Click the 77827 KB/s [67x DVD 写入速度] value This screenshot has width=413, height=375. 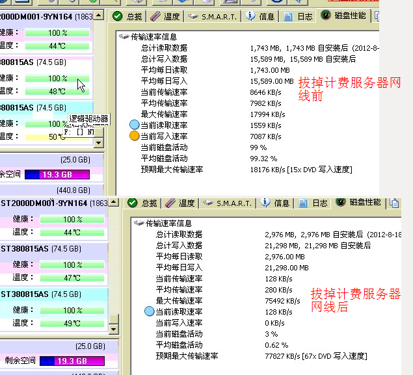coord(316,356)
